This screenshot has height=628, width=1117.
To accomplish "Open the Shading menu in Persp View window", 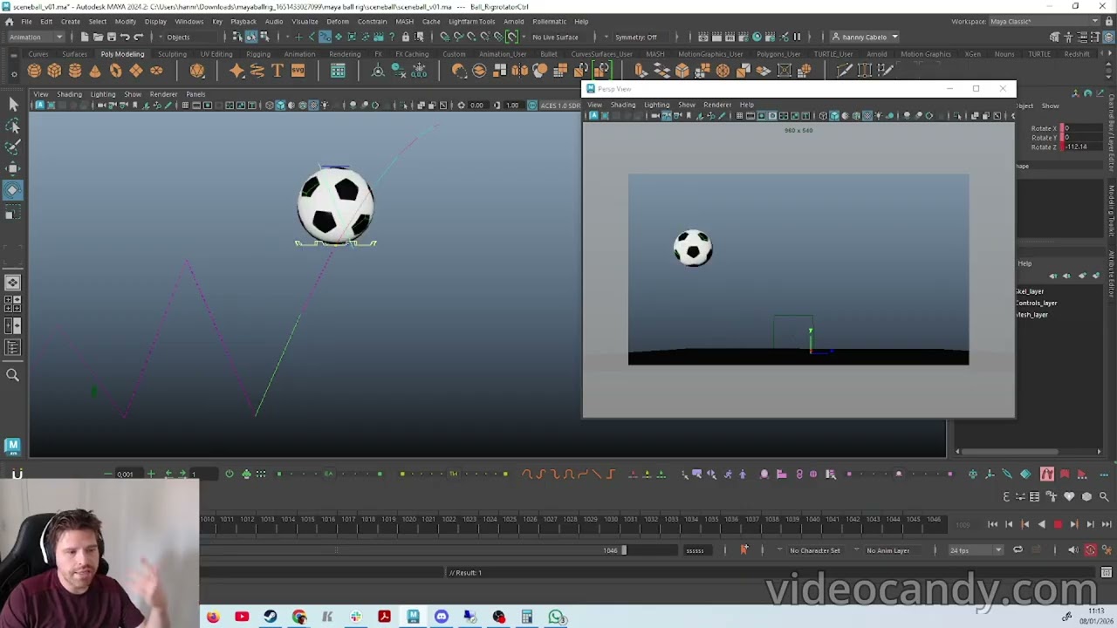I will point(623,105).
